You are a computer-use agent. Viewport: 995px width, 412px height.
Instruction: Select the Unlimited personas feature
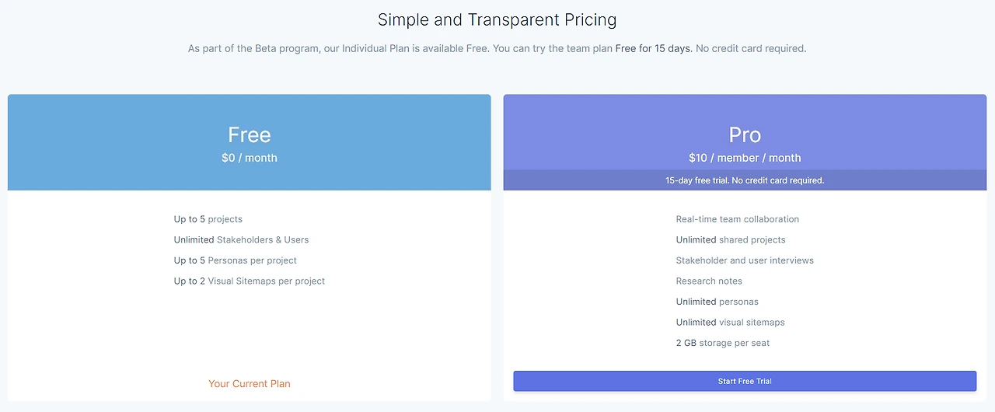(717, 302)
